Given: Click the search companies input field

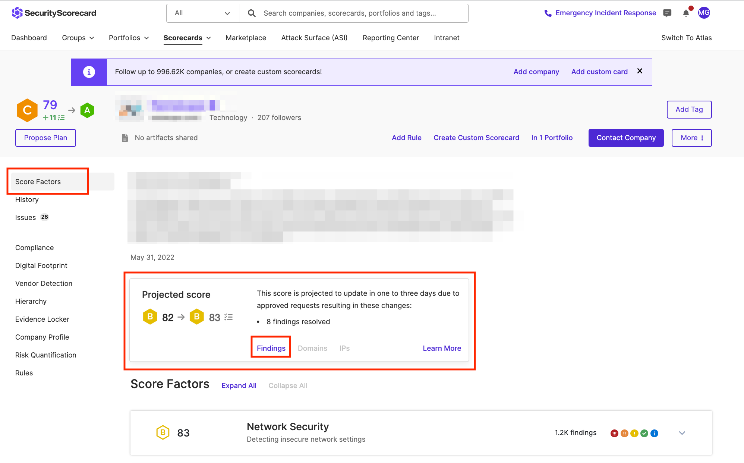Looking at the screenshot, I should click(x=354, y=13).
